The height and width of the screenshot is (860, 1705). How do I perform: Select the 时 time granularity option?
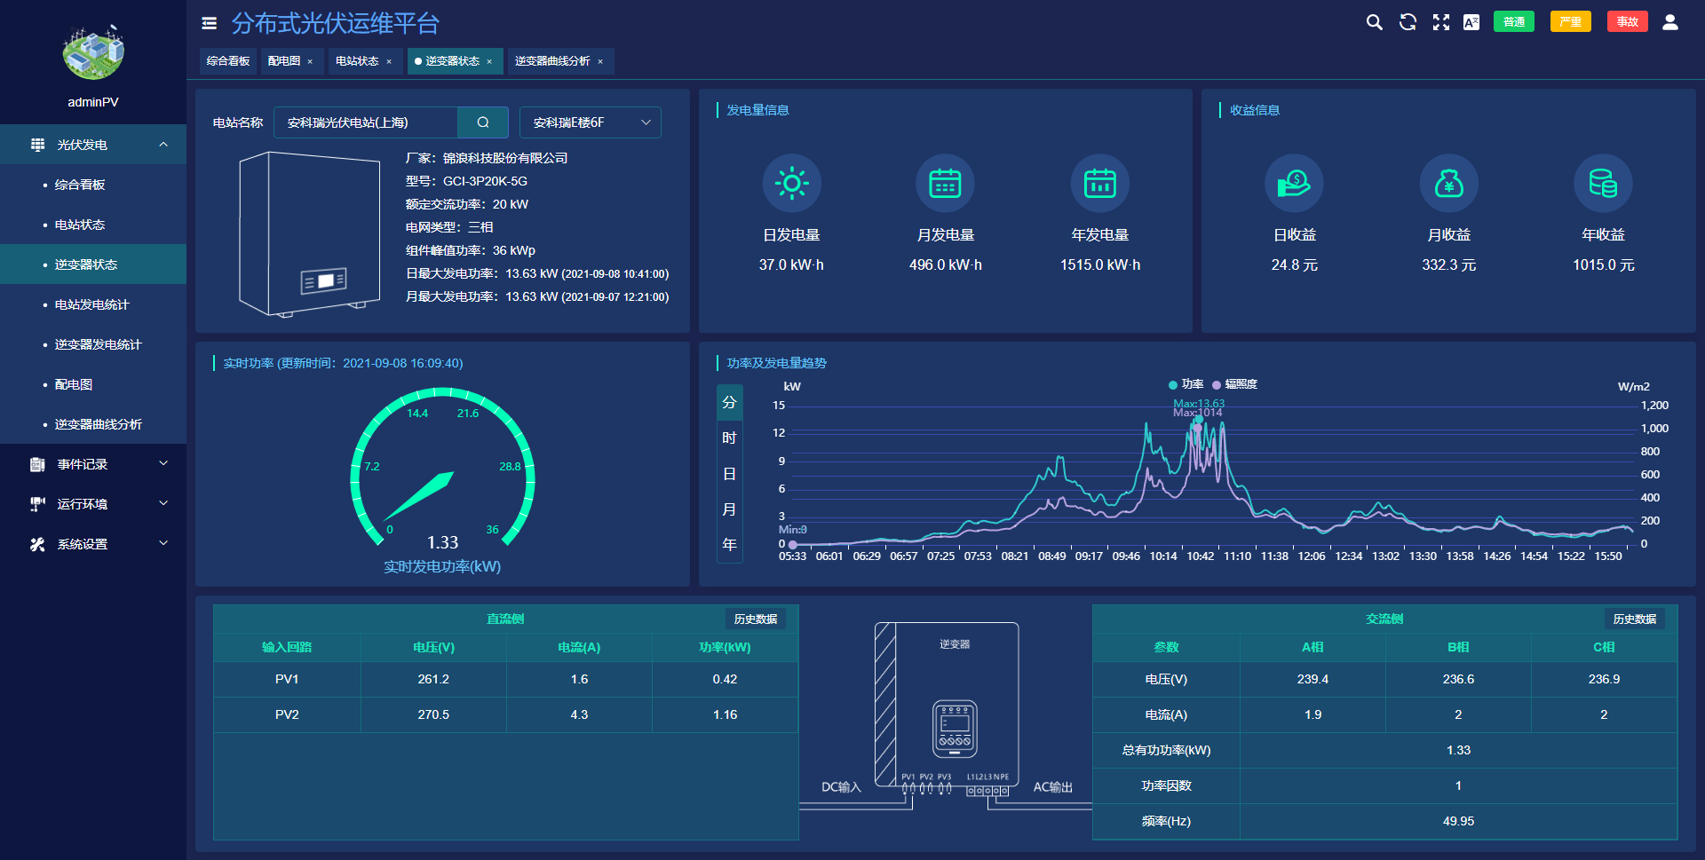click(x=729, y=438)
